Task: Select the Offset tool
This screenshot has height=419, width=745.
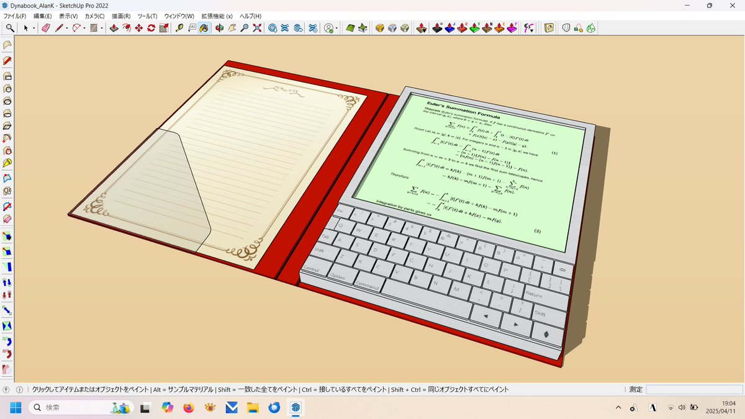Action: click(126, 28)
